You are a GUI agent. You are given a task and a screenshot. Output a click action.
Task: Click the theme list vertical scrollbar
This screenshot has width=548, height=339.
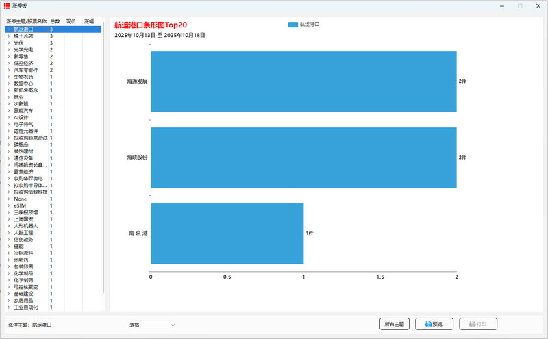click(x=104, y=158)
